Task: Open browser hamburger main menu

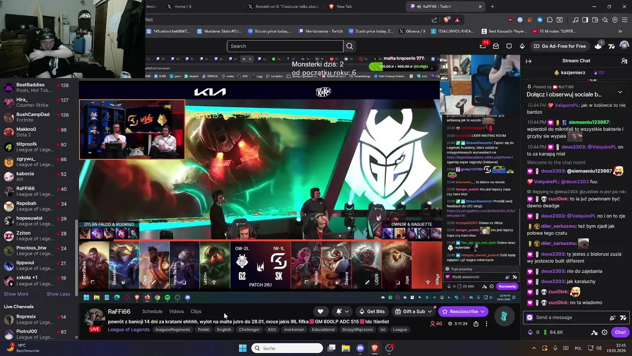Action: (625, 20)
